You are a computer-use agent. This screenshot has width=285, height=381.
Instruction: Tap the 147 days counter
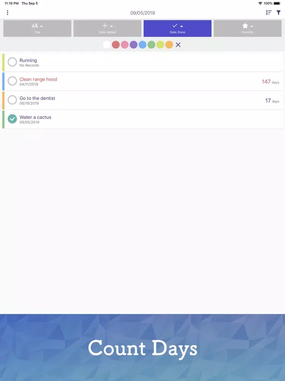point(271,82)
